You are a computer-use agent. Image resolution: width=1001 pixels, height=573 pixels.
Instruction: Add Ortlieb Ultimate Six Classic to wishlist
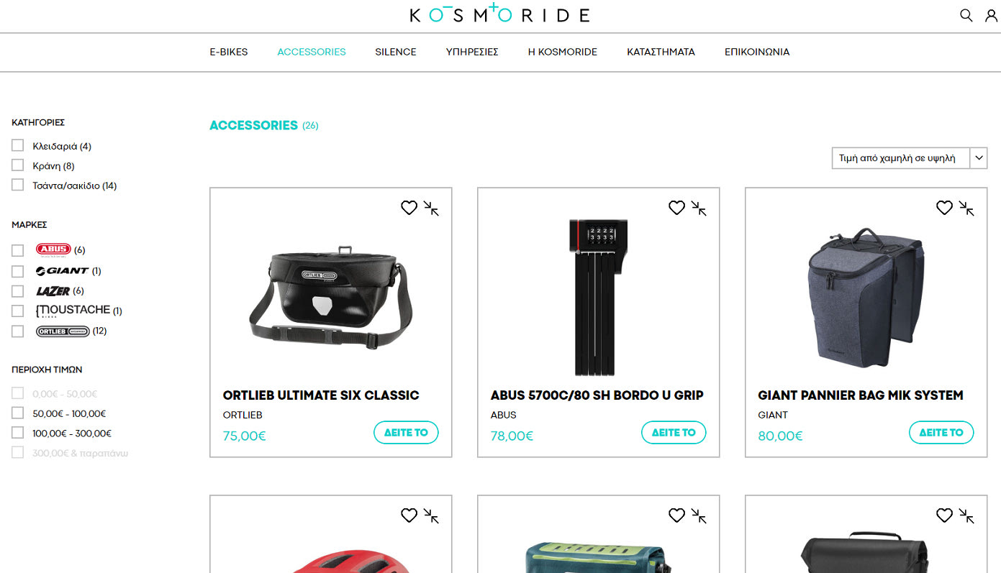(409, 208)
